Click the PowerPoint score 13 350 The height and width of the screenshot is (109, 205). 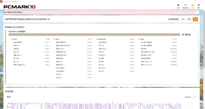click(132, 39)
